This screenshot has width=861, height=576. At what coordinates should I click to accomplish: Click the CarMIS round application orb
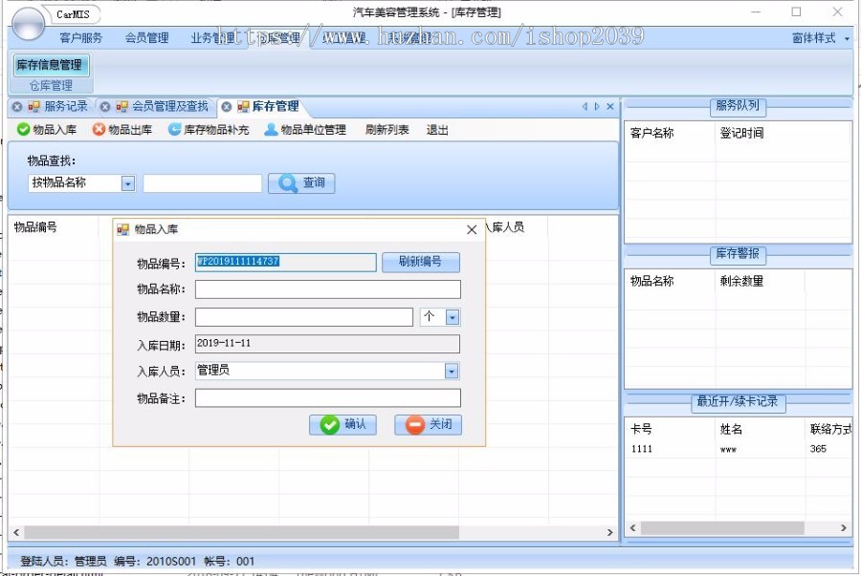(28, 23)
